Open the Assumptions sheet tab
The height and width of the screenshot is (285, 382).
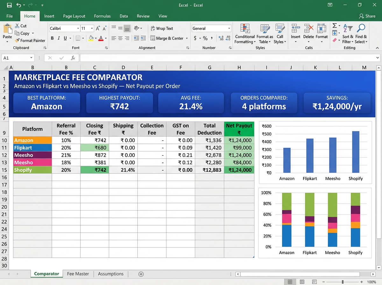tap(110, 274)
